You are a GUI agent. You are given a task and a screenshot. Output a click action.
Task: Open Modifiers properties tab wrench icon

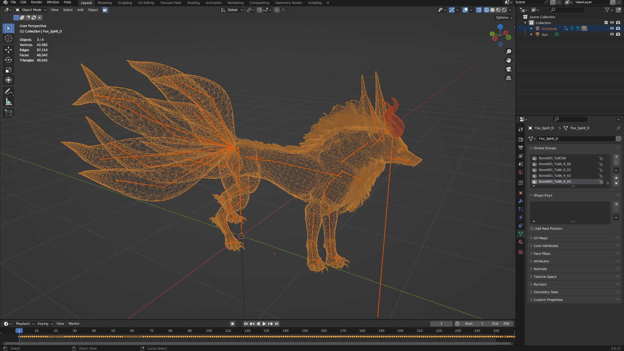point(521,201)
